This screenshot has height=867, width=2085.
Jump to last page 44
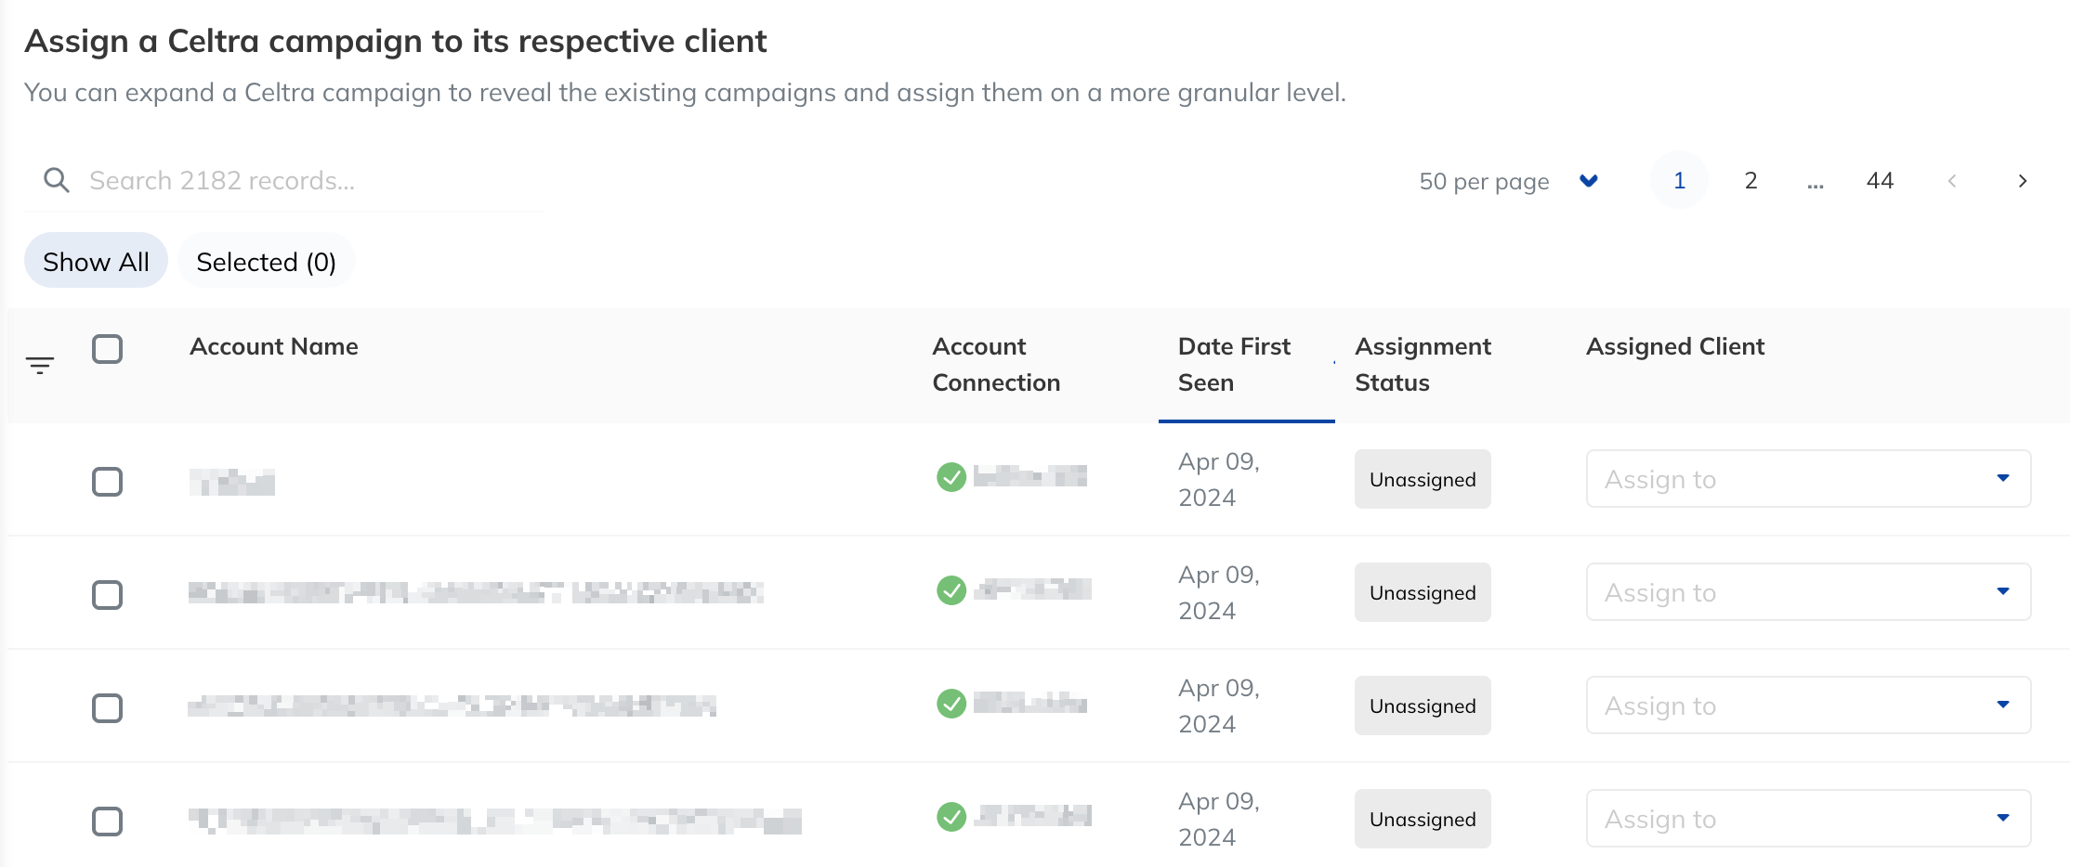tap(1880, 180)
